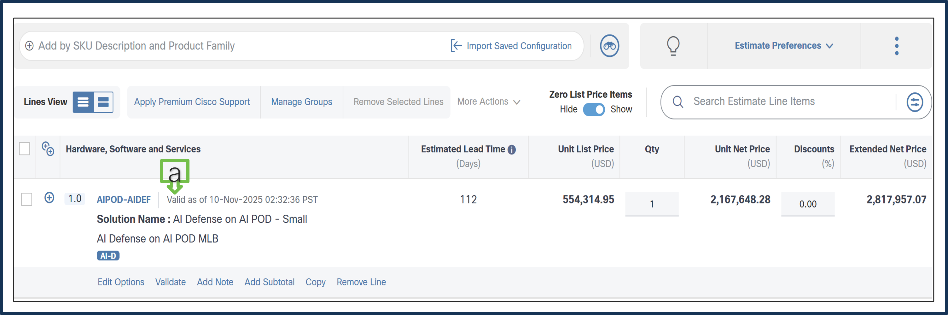Click the expand-all lines icon in header
The height and width of the screenshot is (315, 948).
click(x=48, y=149)
